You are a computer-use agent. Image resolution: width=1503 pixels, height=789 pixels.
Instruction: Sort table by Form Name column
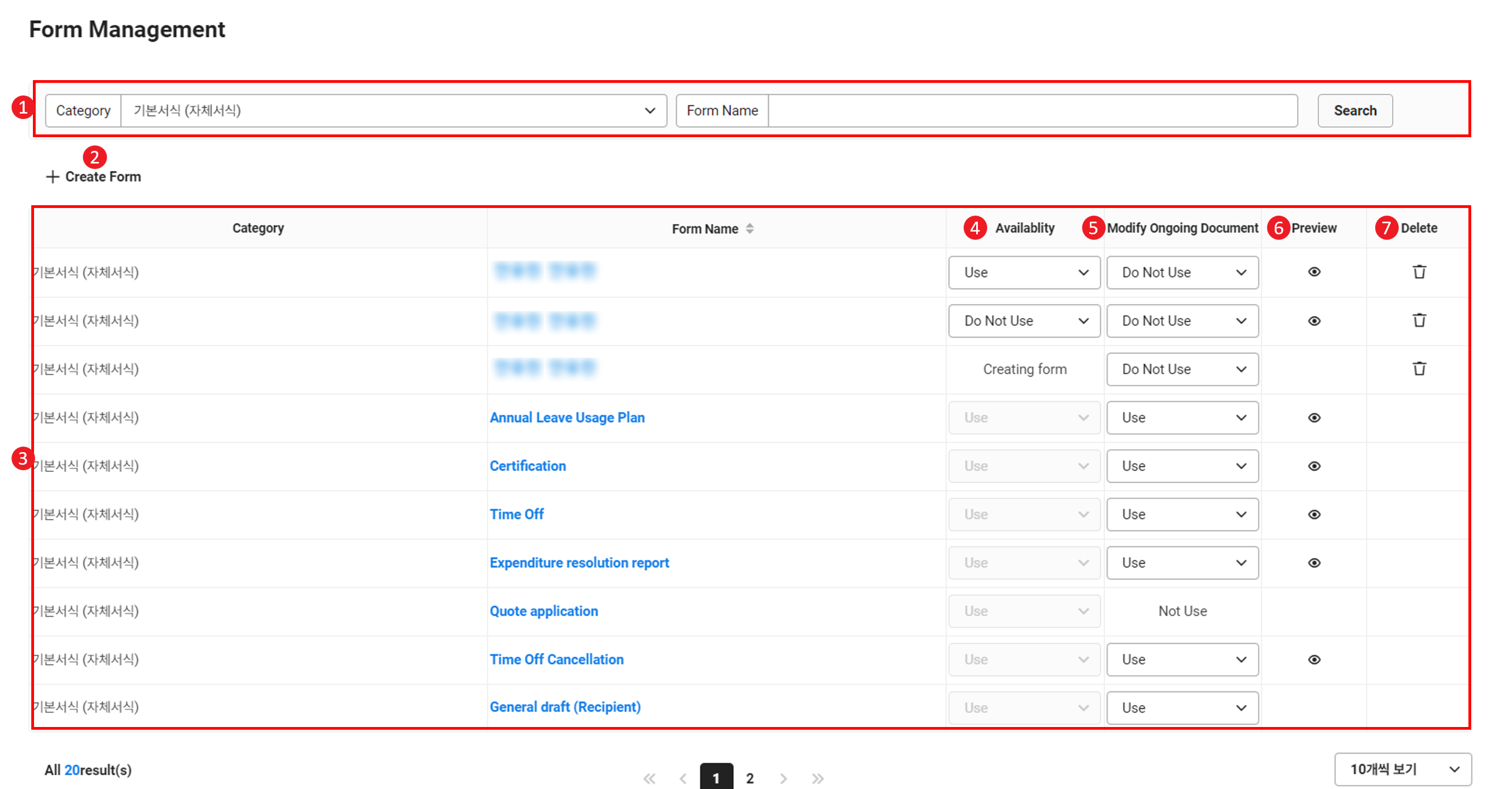click(x=750, y=229)
